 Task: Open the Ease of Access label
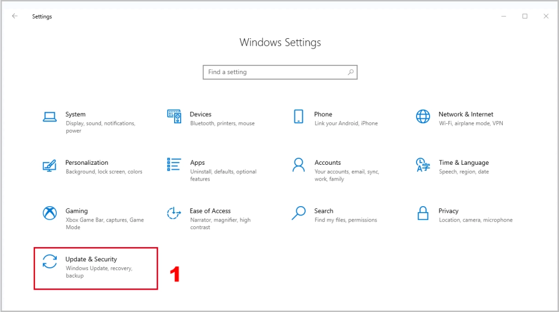pos(210,211)
